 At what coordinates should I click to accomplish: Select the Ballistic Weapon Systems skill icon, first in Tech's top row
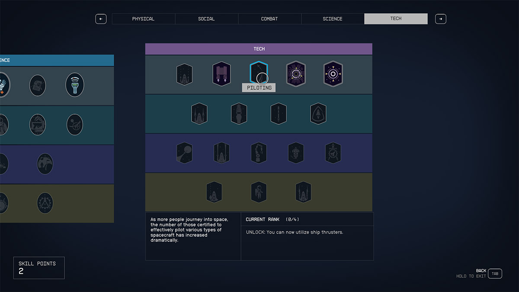tap(185, 74)
